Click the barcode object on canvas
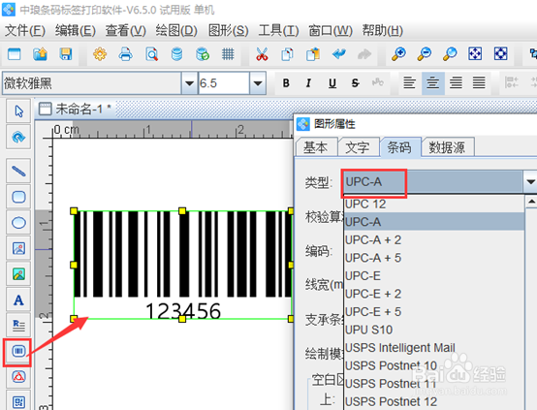This screenshot has height=410, width=537. (182, 265)
